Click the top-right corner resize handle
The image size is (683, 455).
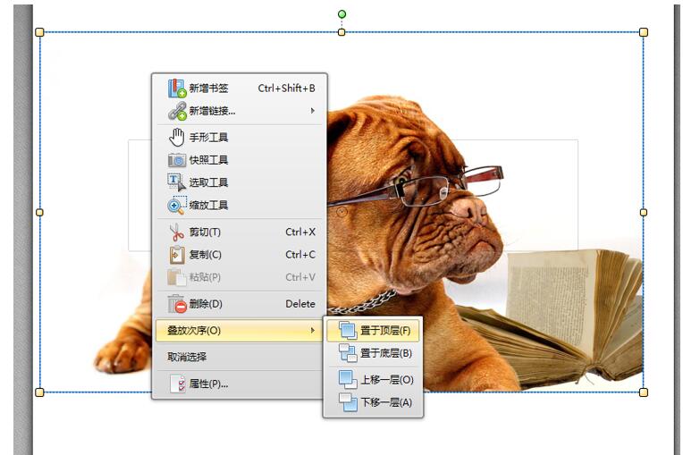point(644,32)
